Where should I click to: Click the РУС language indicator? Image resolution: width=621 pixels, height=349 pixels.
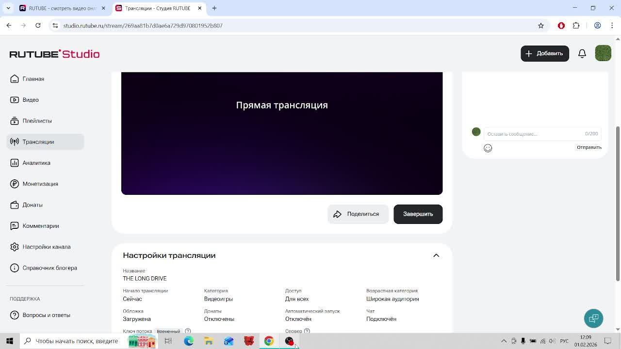[x=564, y=341]
